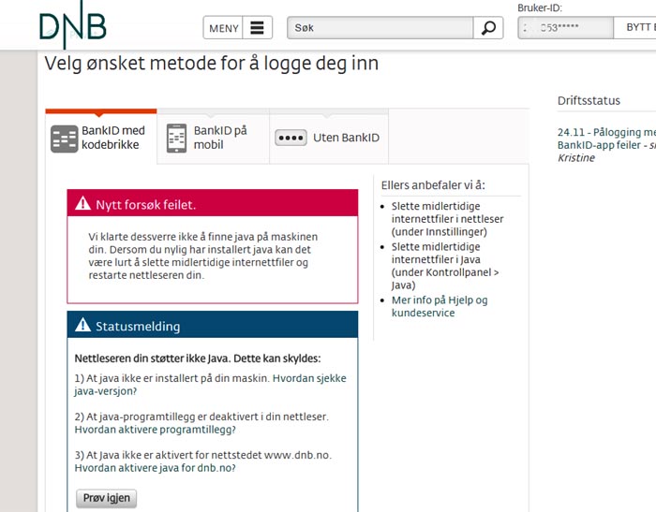The image size is (656, 512).
Task: Click the mobile phone icon
Action: click(176, 139)
